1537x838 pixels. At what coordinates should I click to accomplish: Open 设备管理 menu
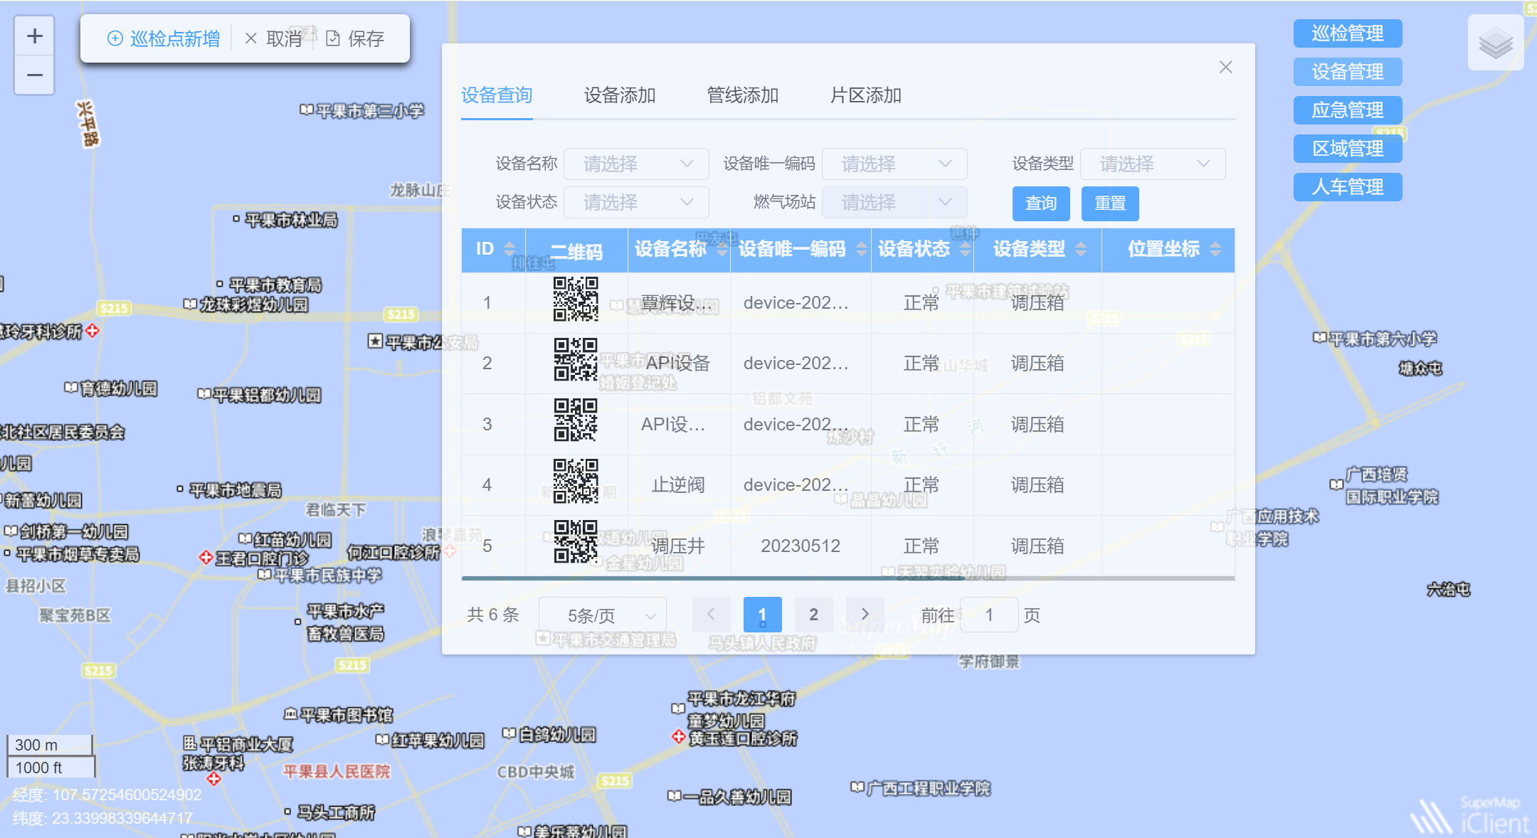(1348, 72)
